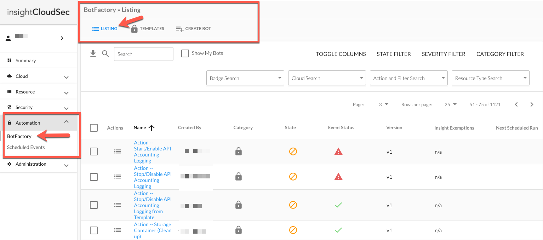Click green checkmark status in Logging from Template row

coord(338,205)
